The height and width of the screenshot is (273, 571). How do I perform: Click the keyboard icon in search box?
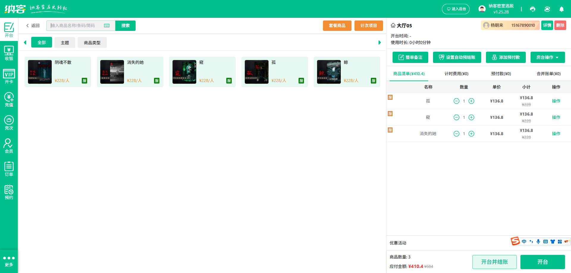(107, 26)
